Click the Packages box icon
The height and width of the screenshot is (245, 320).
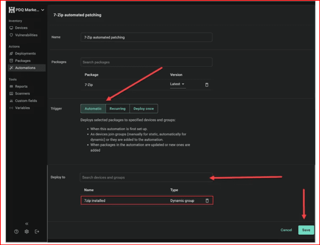pyautogui.click(x=11, y=61)
